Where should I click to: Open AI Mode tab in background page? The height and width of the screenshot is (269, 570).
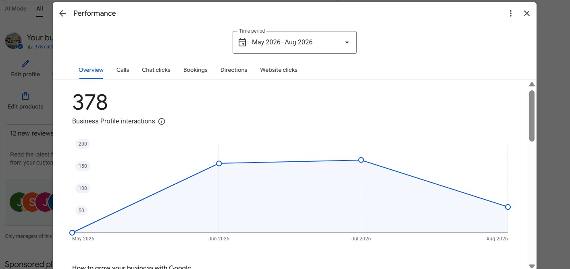click(x=16, y=8)
